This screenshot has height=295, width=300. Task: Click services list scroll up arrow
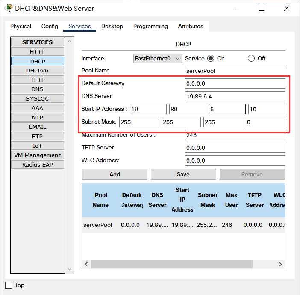point(70,42)
